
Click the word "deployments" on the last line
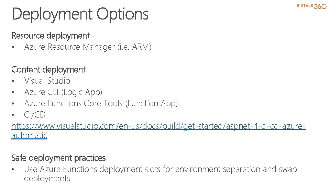click(47, 178)
